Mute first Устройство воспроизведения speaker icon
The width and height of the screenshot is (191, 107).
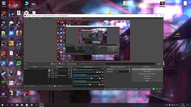tap(100, 78)
